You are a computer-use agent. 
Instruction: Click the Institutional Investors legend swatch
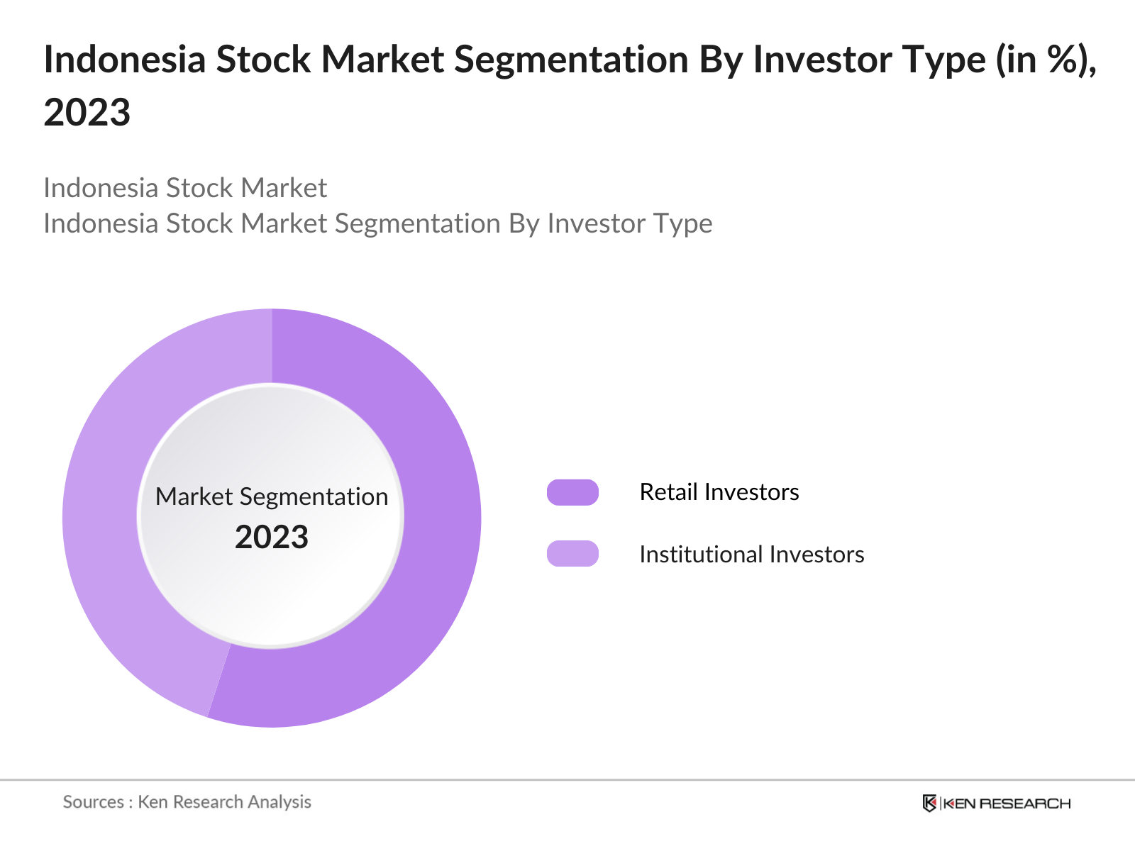pyautogui.click(x=572, y=554)
